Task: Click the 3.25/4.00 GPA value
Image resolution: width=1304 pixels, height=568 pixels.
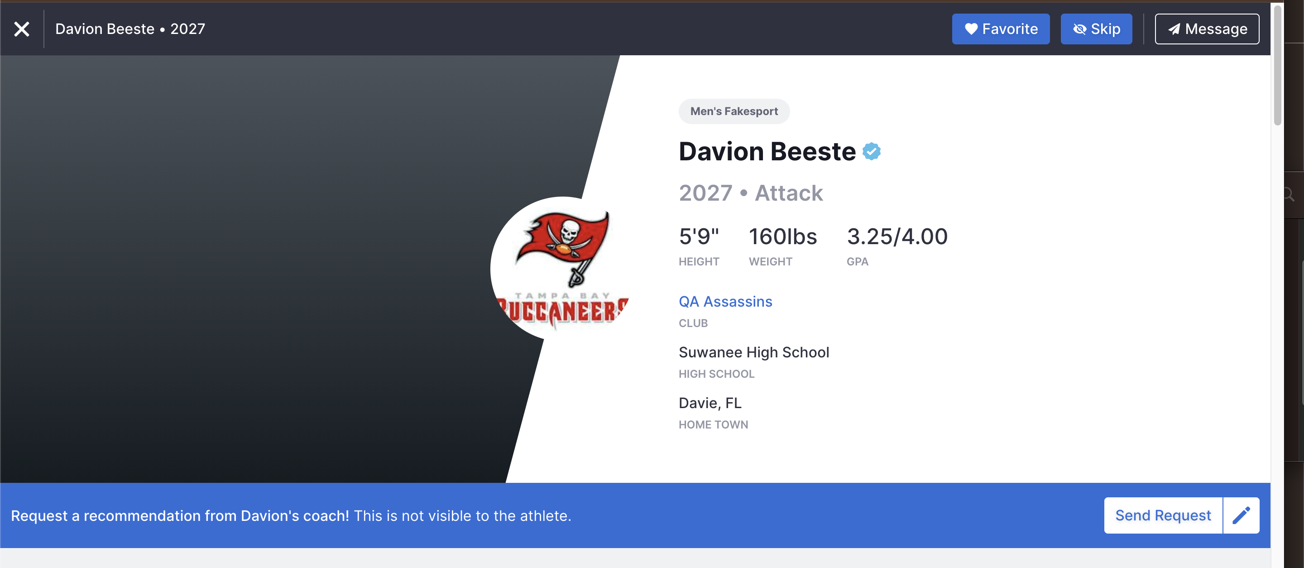Action: click(x=896, y=236)
